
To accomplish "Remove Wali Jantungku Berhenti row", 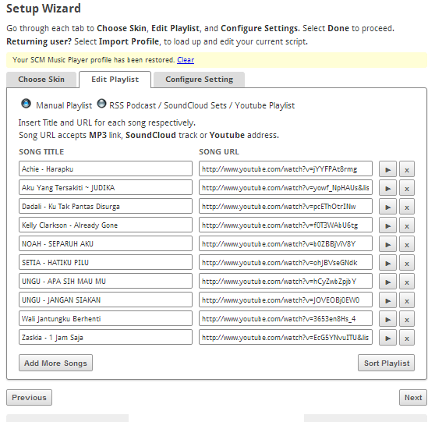I will point(407,319).
